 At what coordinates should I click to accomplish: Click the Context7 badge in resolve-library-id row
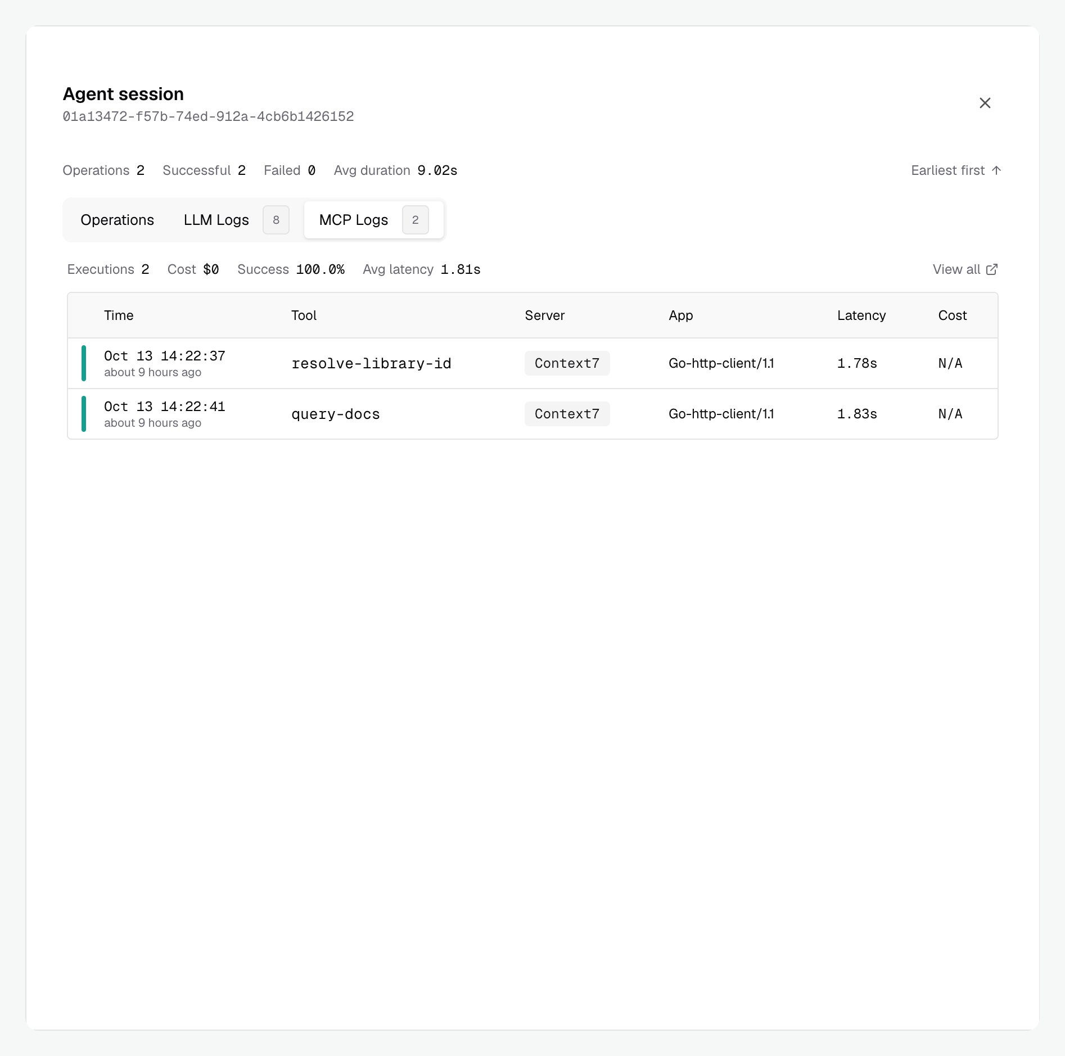coord(567,363)
